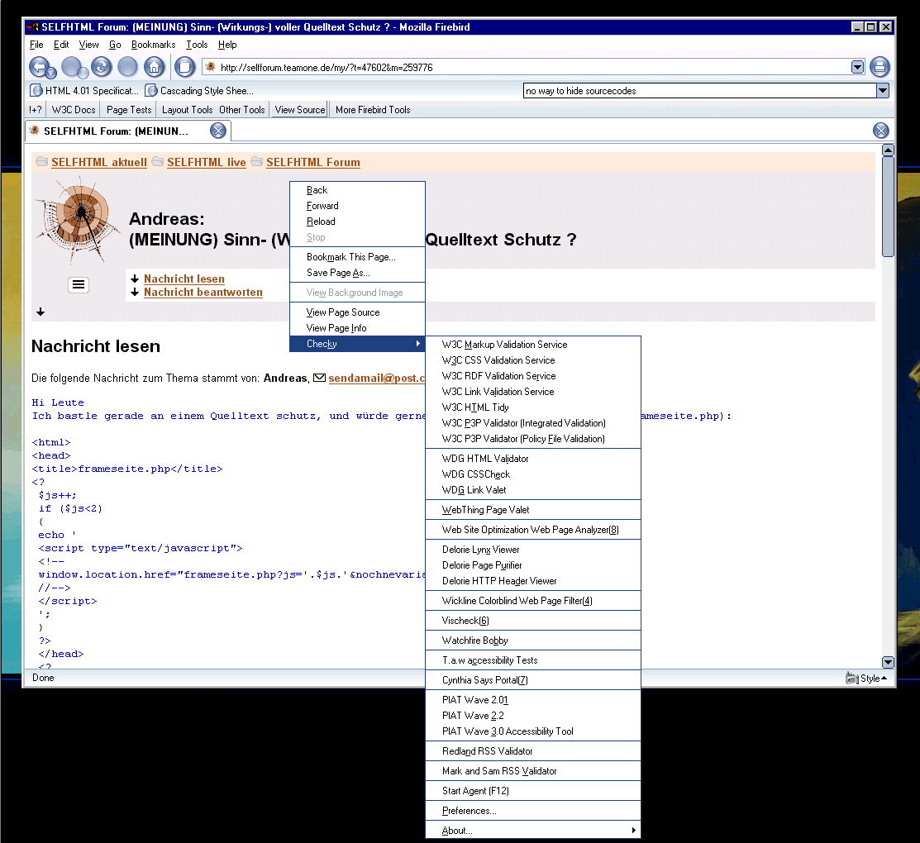This screenshot has height=843, width=920.
Task: Click the Back navigation toolbar button
Action: [x=39, y=67]
